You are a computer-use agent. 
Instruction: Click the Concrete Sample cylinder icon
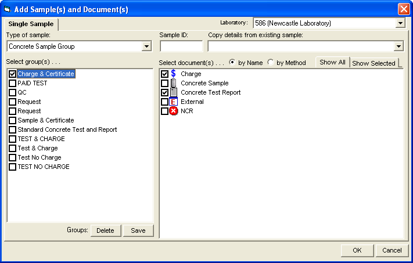click(x=173, y=83)
